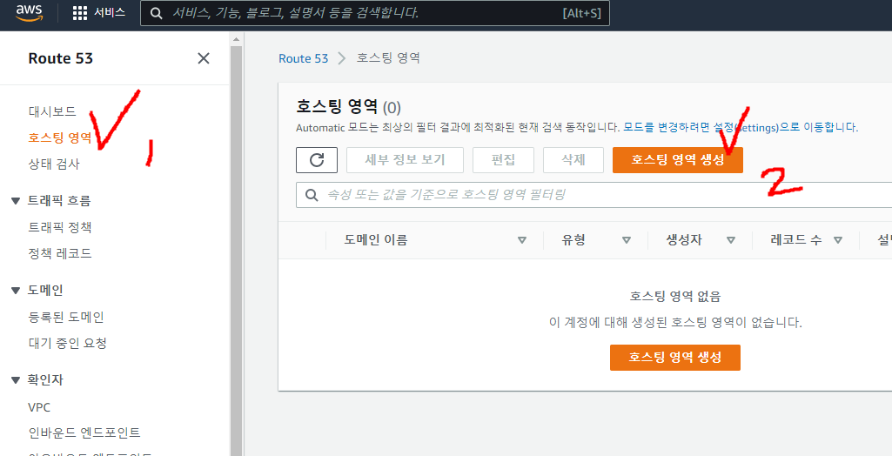Sort by the 유형 column arrow

tap(627, 240)
